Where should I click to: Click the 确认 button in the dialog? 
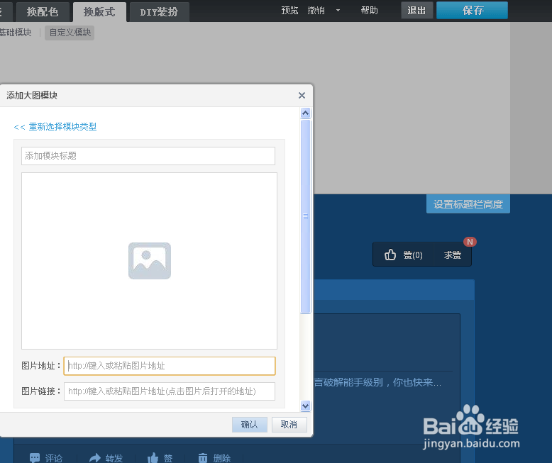tap(250, 425)
